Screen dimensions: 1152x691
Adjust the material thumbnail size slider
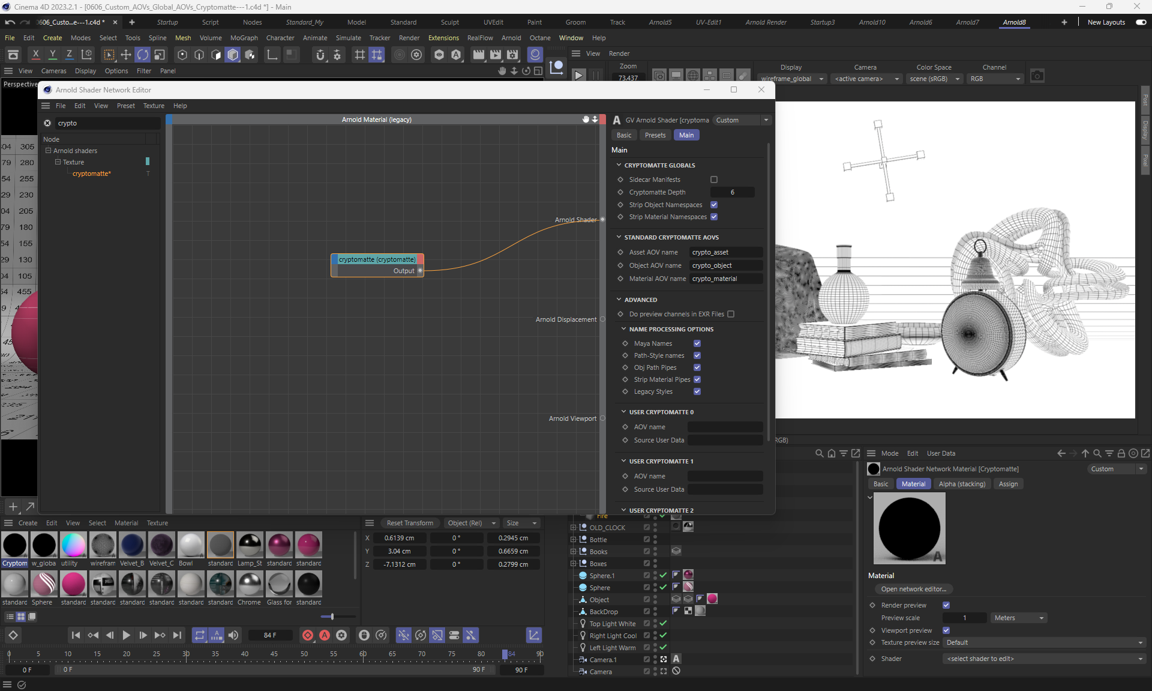point(332,617)
